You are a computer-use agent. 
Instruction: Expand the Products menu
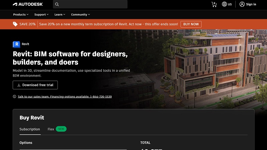(x=21, y=15)
